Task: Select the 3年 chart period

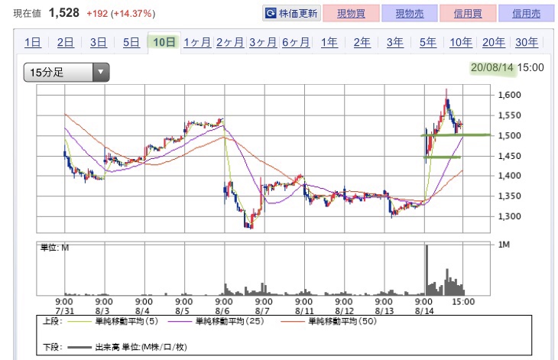Action: click(x=395, y=42)
